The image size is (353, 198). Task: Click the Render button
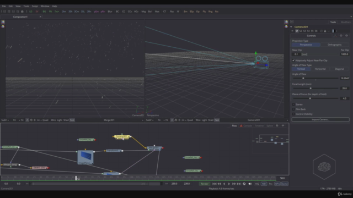pyautogui.click(x=205, y=184)
